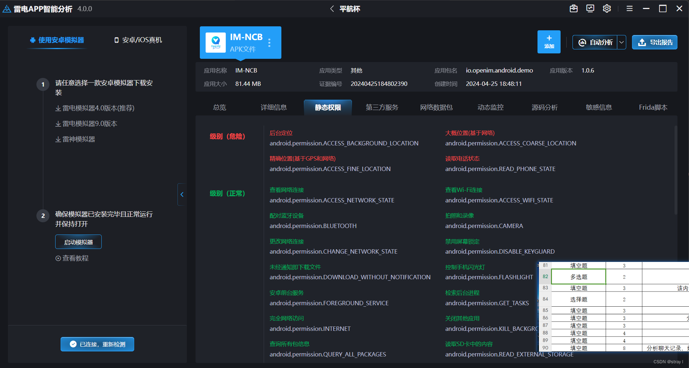
Task: Select the 静态权限 tab
Action: pos(328,108)
